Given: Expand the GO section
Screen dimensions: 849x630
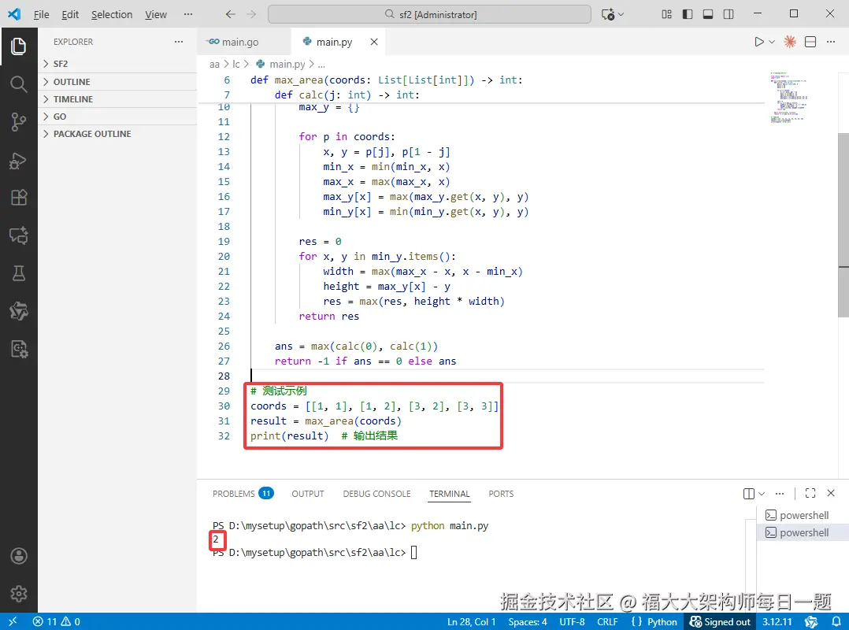Looking at the screenshot, I should (117, 117).
